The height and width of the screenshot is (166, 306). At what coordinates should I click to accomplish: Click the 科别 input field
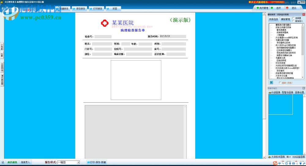pyautogui.click(x=174, y=44)
